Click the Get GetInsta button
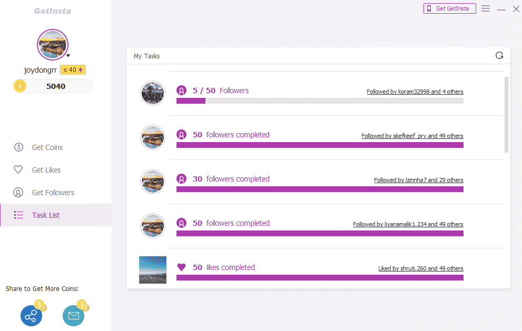The height and width of the screenshot is (331, 522). [x=449, y=8]
